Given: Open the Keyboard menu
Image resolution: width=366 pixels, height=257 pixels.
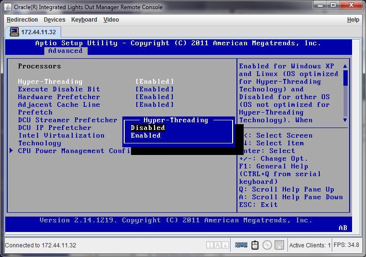Looking at the screenshot, I should 84,20.
